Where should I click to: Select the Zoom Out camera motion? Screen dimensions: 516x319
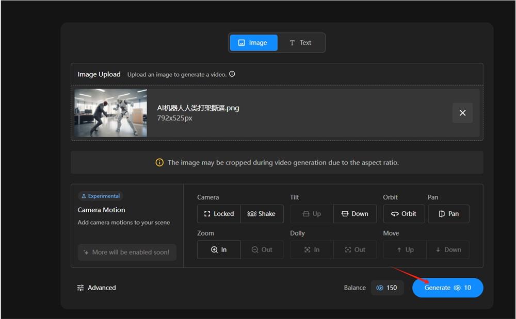(x=262, y=249)
